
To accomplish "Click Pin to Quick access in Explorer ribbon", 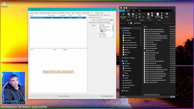I will (123, 16).
